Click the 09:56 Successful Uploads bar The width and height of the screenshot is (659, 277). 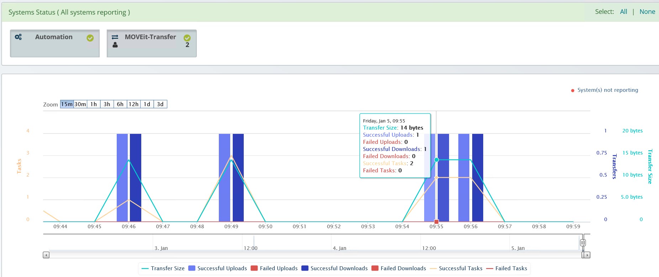pos(464,178)
